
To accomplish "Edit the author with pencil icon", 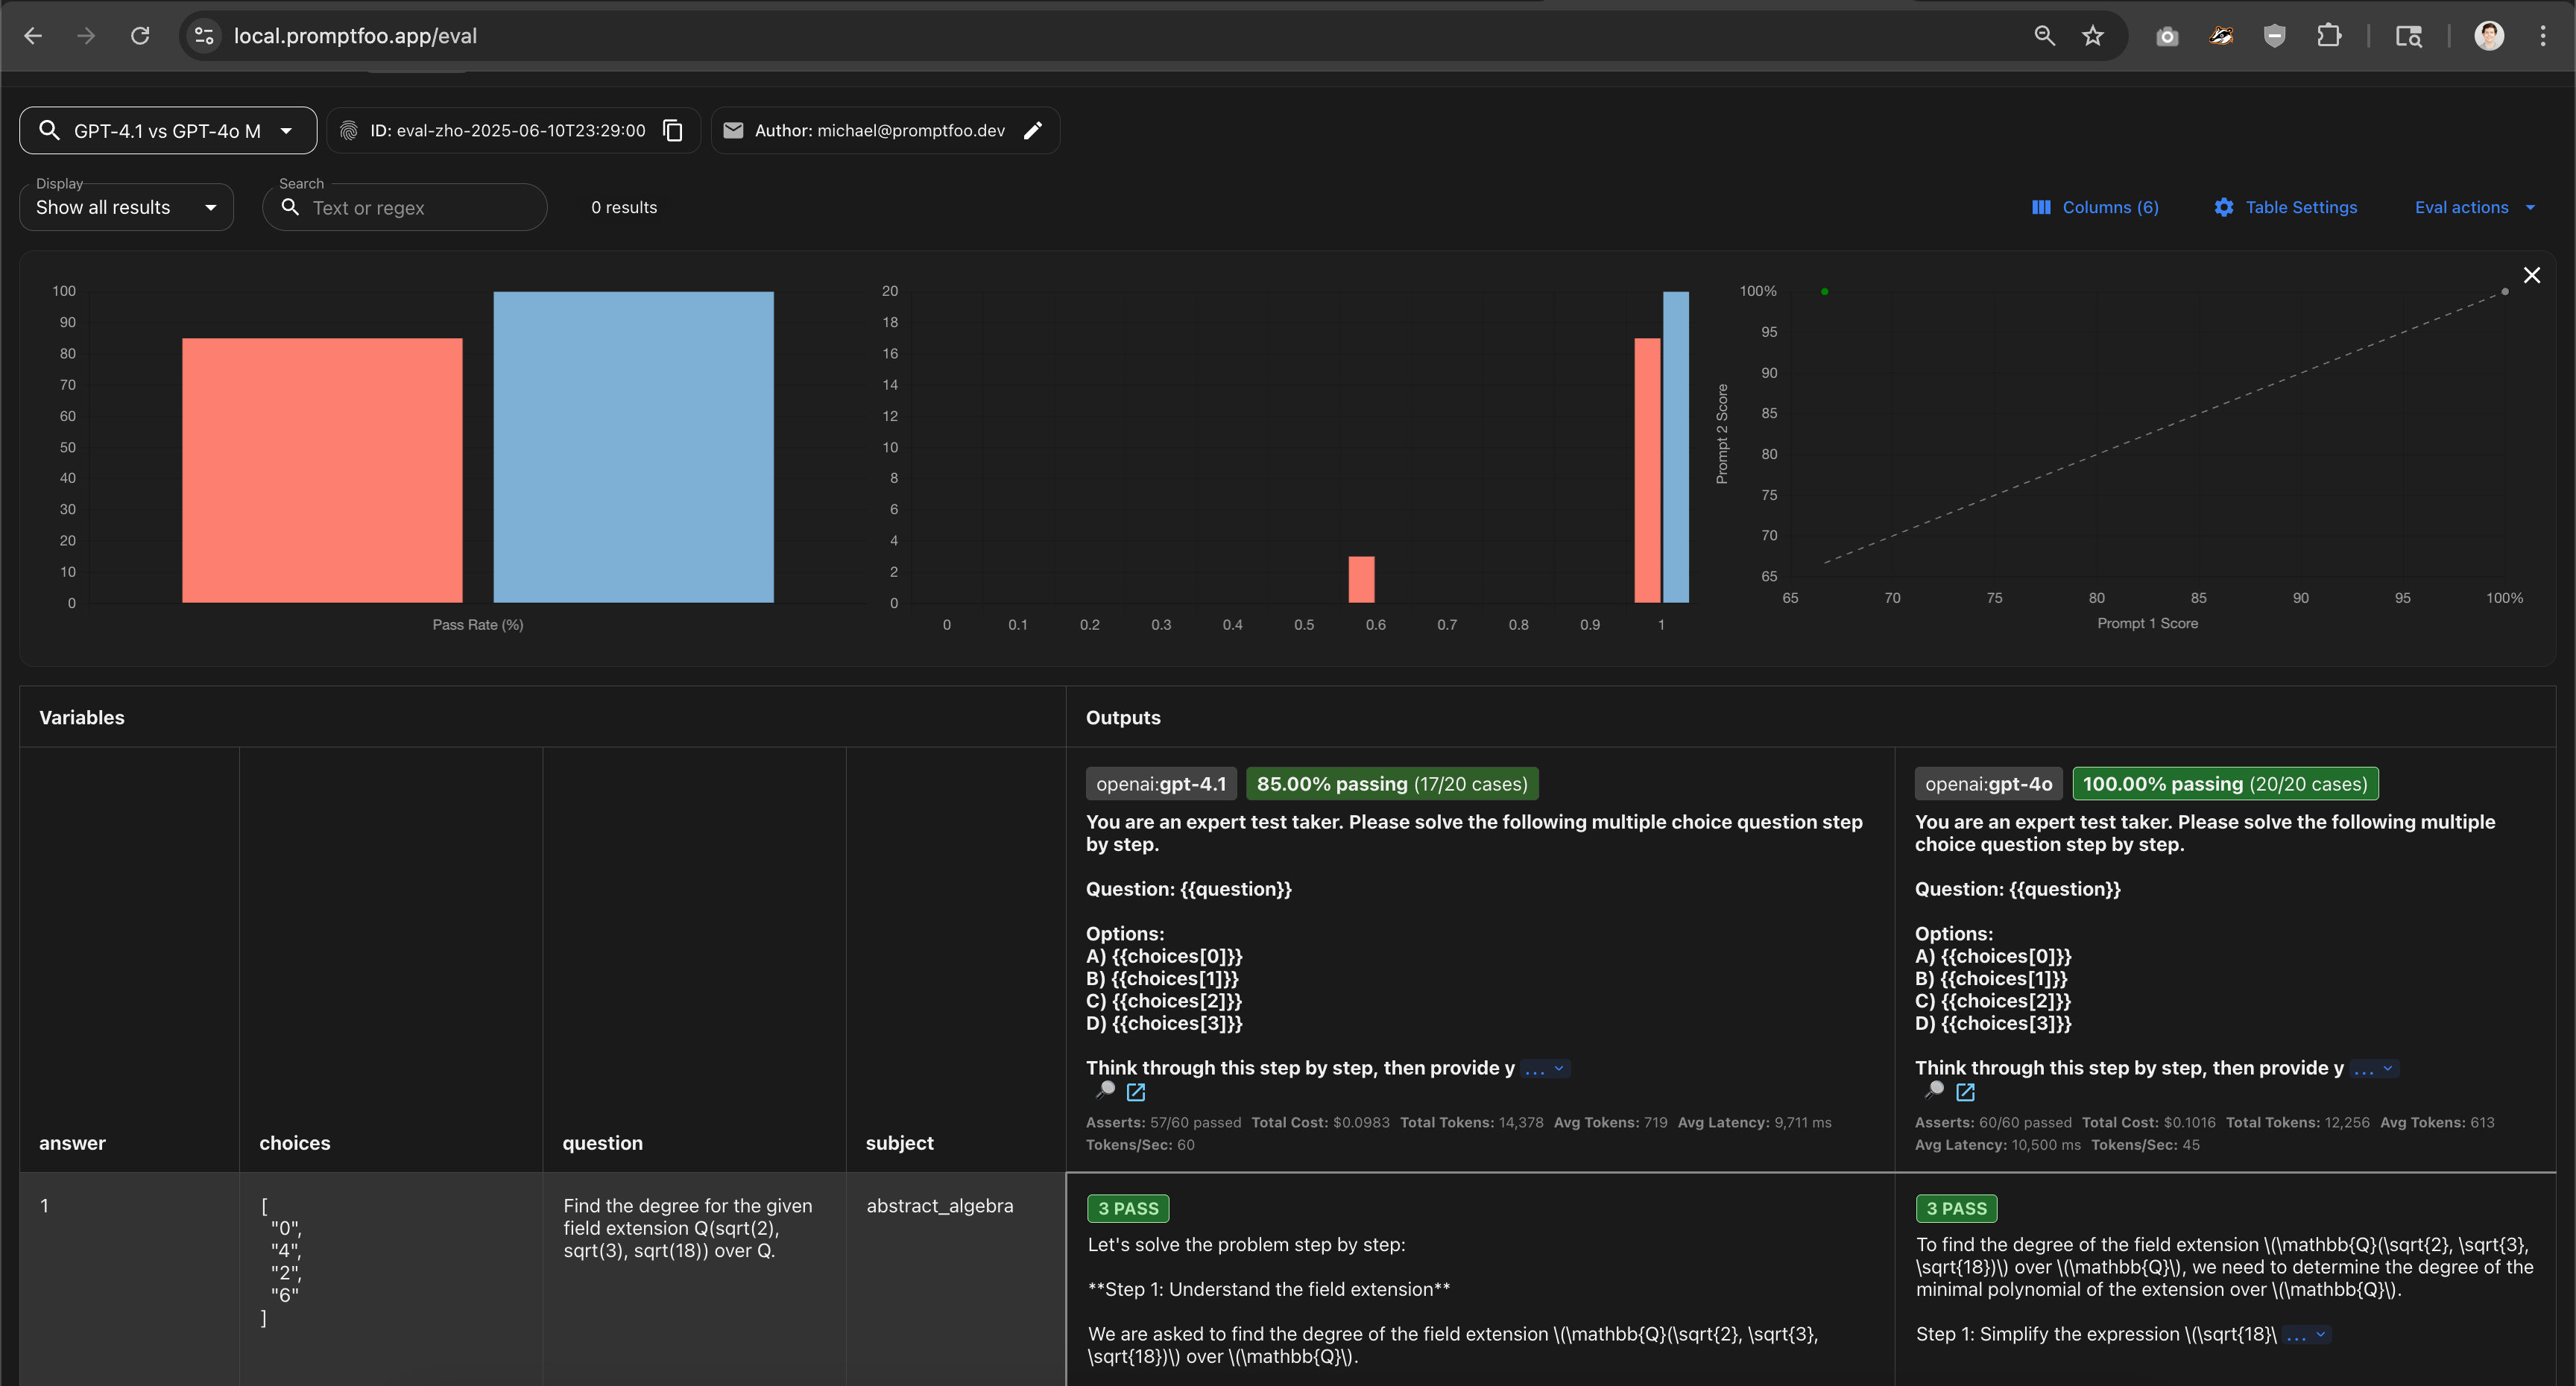I will coord(1033,131).
